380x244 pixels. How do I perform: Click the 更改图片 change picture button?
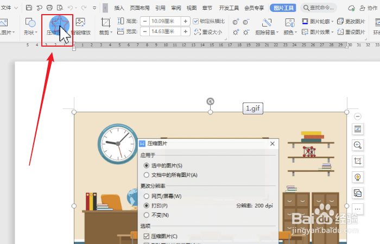(x=351, y=21)
